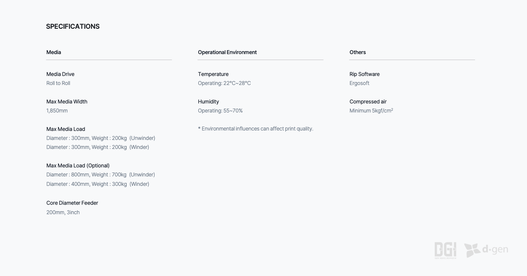The height and width of the screenshot is (276, 527).
Task: Select the Media section heading
Action: (54, 52)
